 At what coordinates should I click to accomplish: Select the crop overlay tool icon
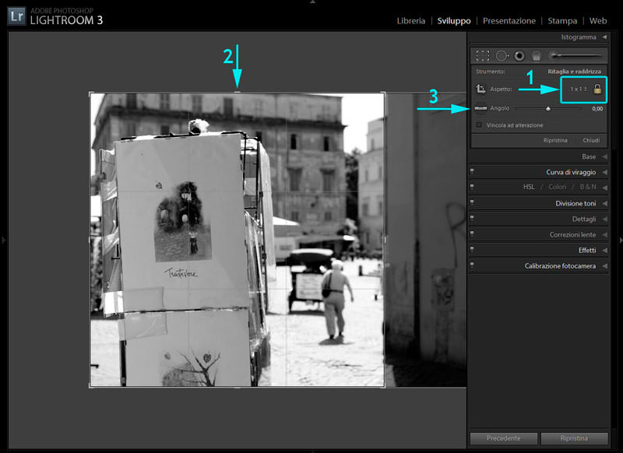point(483,56)
